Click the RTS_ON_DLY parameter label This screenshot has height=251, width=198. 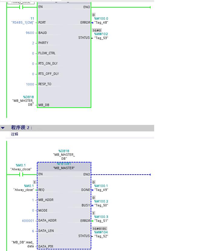48,63
